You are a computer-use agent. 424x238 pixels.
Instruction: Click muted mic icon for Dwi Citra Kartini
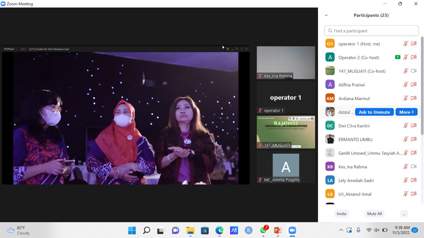point(405,126)
